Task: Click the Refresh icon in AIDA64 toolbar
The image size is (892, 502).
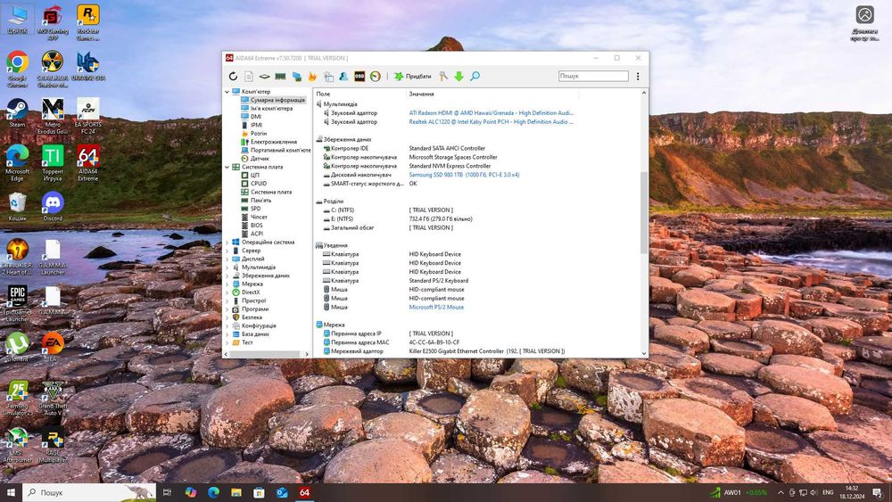Action: (233, 77)
